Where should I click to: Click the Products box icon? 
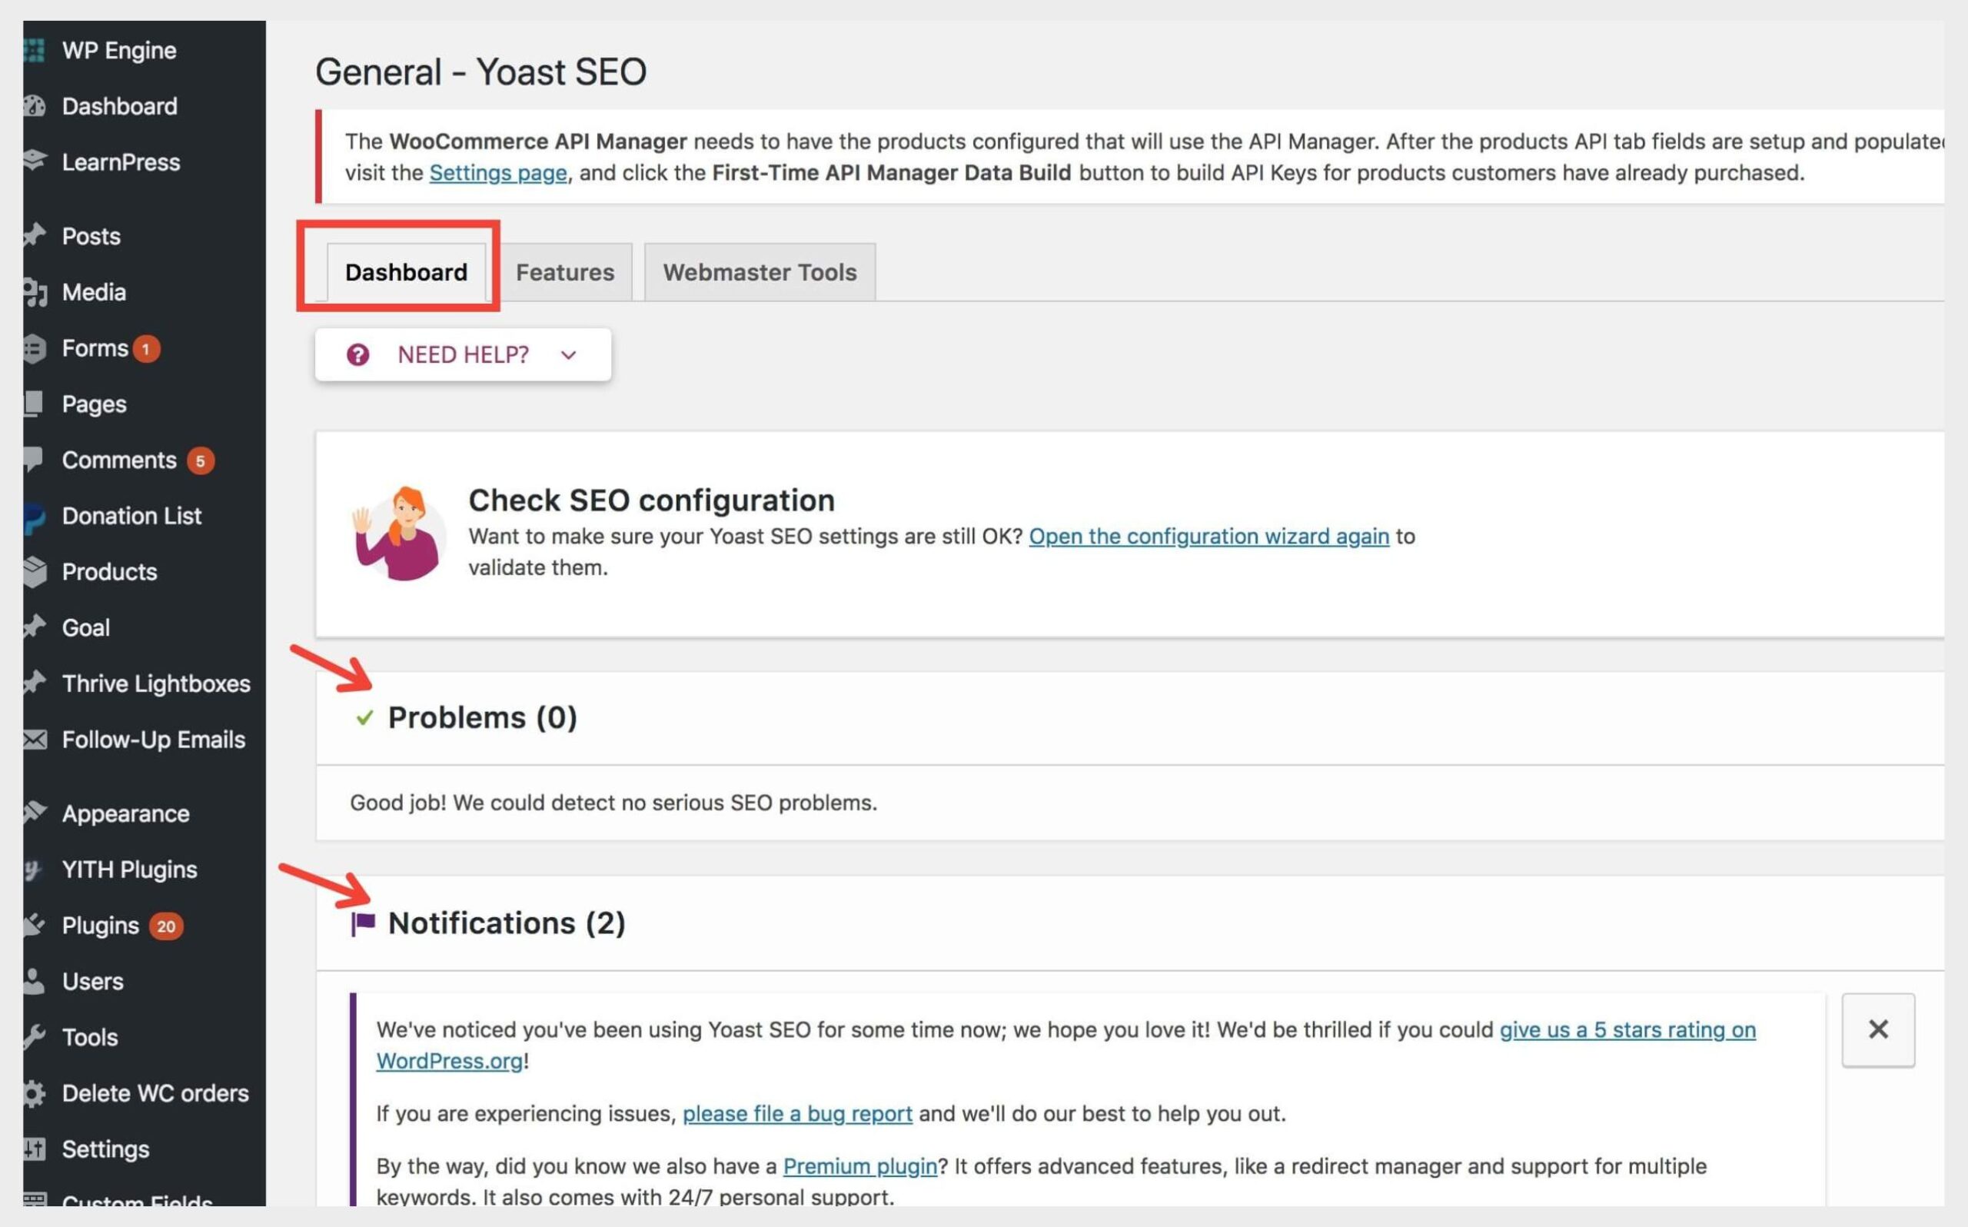[x=34, y=571]
